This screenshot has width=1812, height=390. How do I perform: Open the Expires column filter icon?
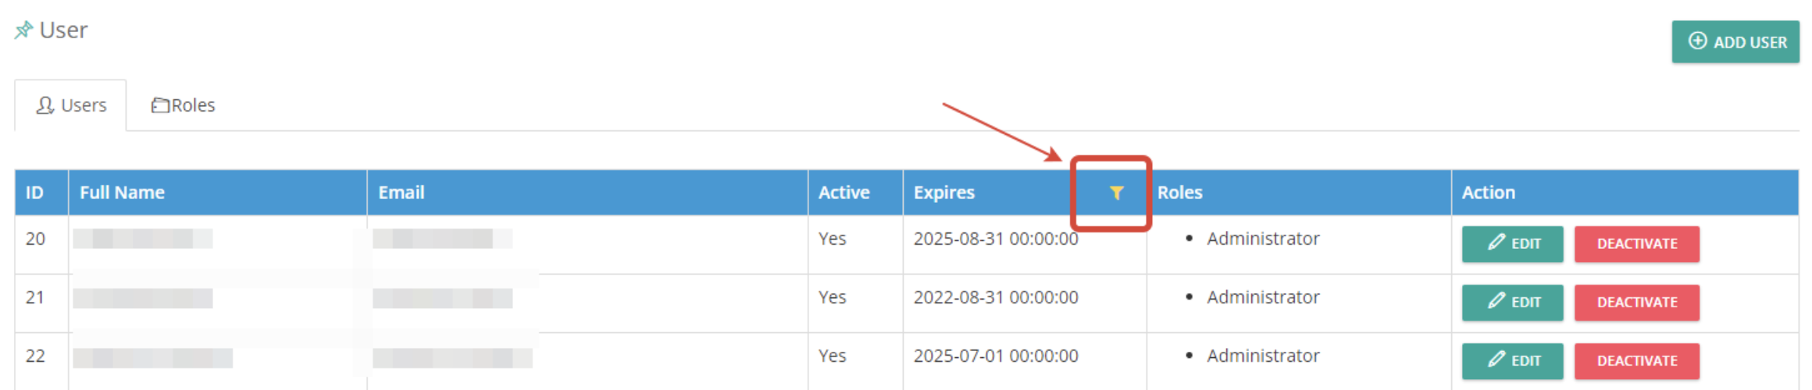(x=1116, y=193)
